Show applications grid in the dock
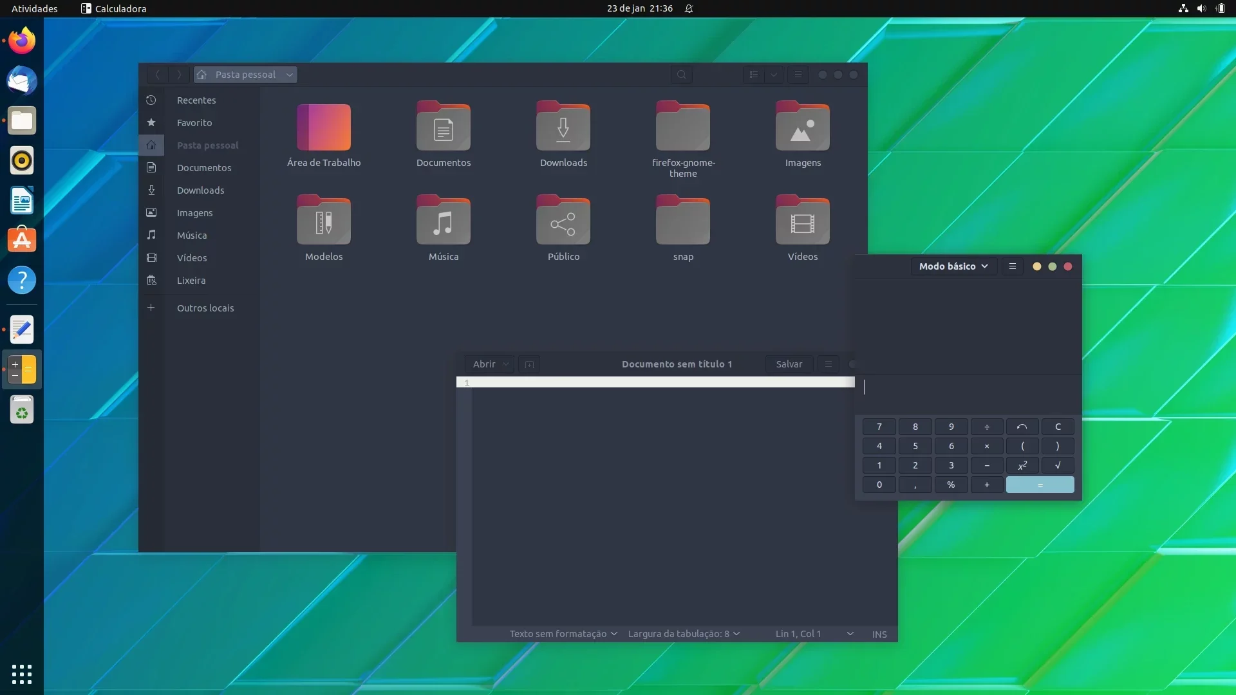The height and width of the screenshot is (695, 1236). pyautogui.click(x=22, y=674)
